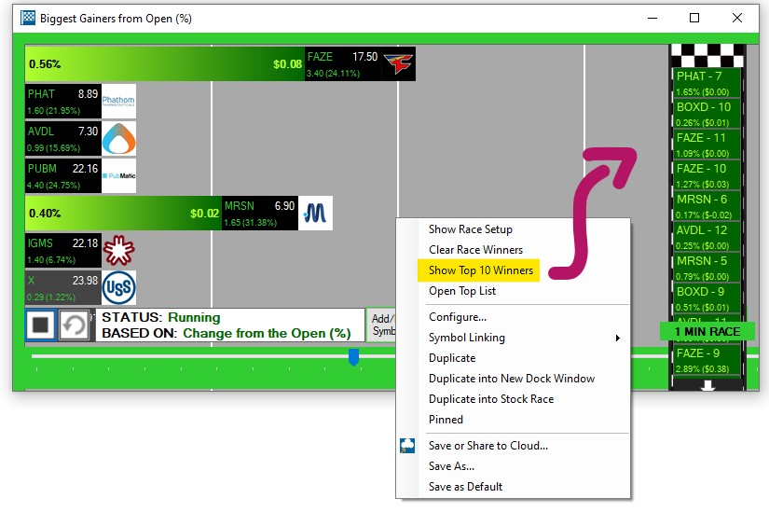Toggle the Pinned option in context menu
Image resolution: width=769 pixels, height=512 pixels.
click(x=446, y=420)
